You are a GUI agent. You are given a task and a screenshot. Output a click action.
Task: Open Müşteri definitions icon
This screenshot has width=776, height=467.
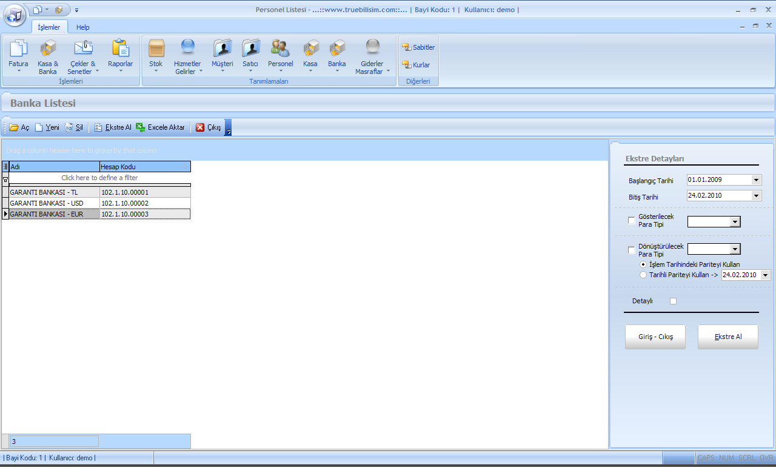coord(222,49)
